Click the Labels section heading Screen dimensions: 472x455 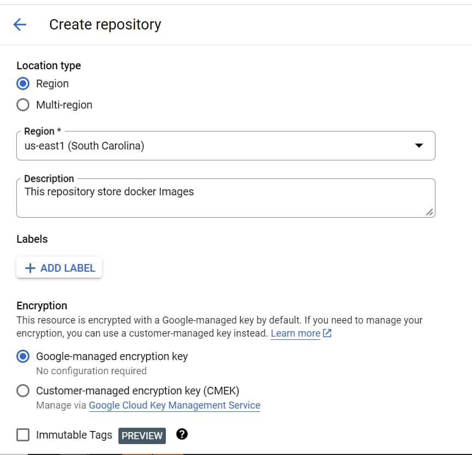32,239
